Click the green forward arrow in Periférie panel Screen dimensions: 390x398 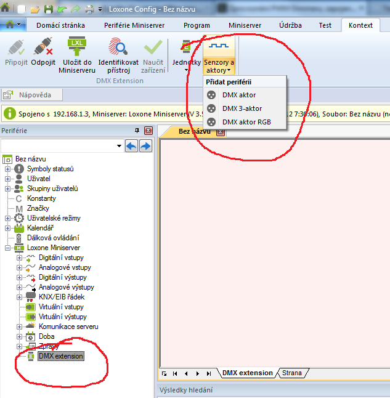point(145,145)
